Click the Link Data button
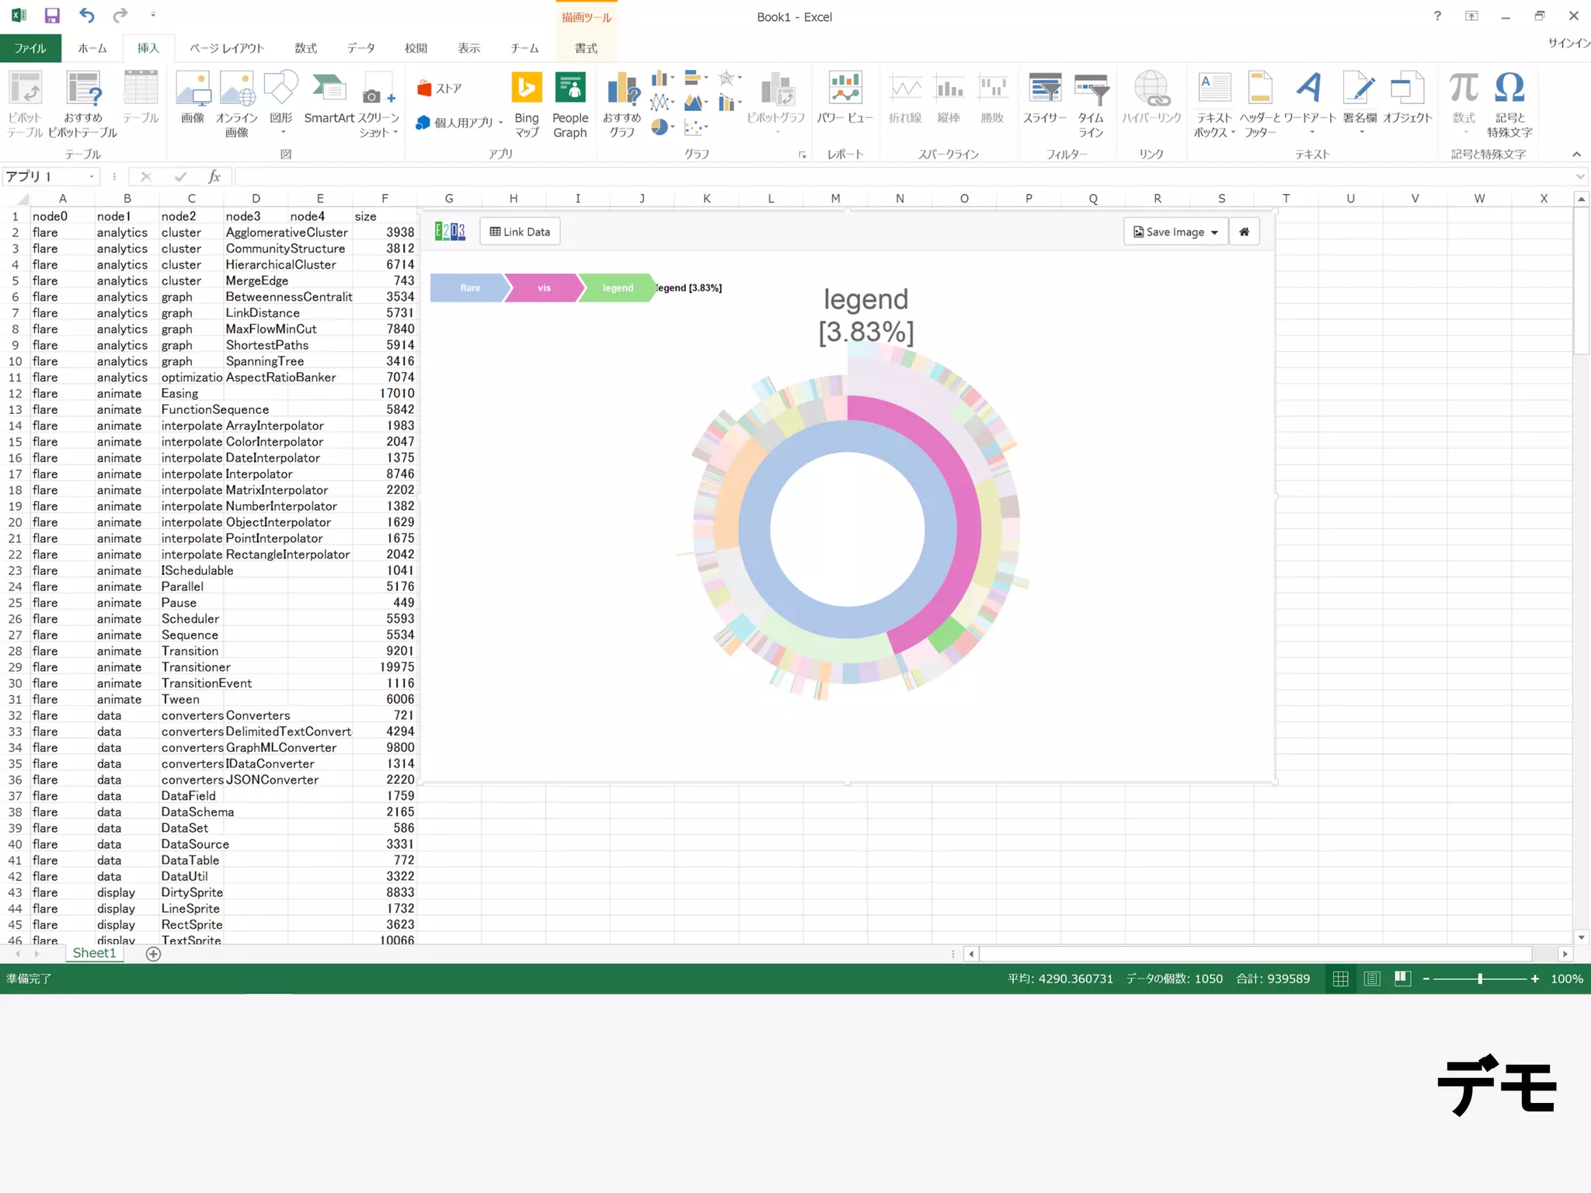Viewport: 1591px width, 1193px height. point(520,231)
